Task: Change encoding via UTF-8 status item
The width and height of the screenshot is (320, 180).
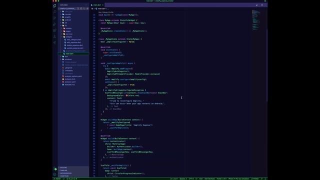Action: click(191, 179)
